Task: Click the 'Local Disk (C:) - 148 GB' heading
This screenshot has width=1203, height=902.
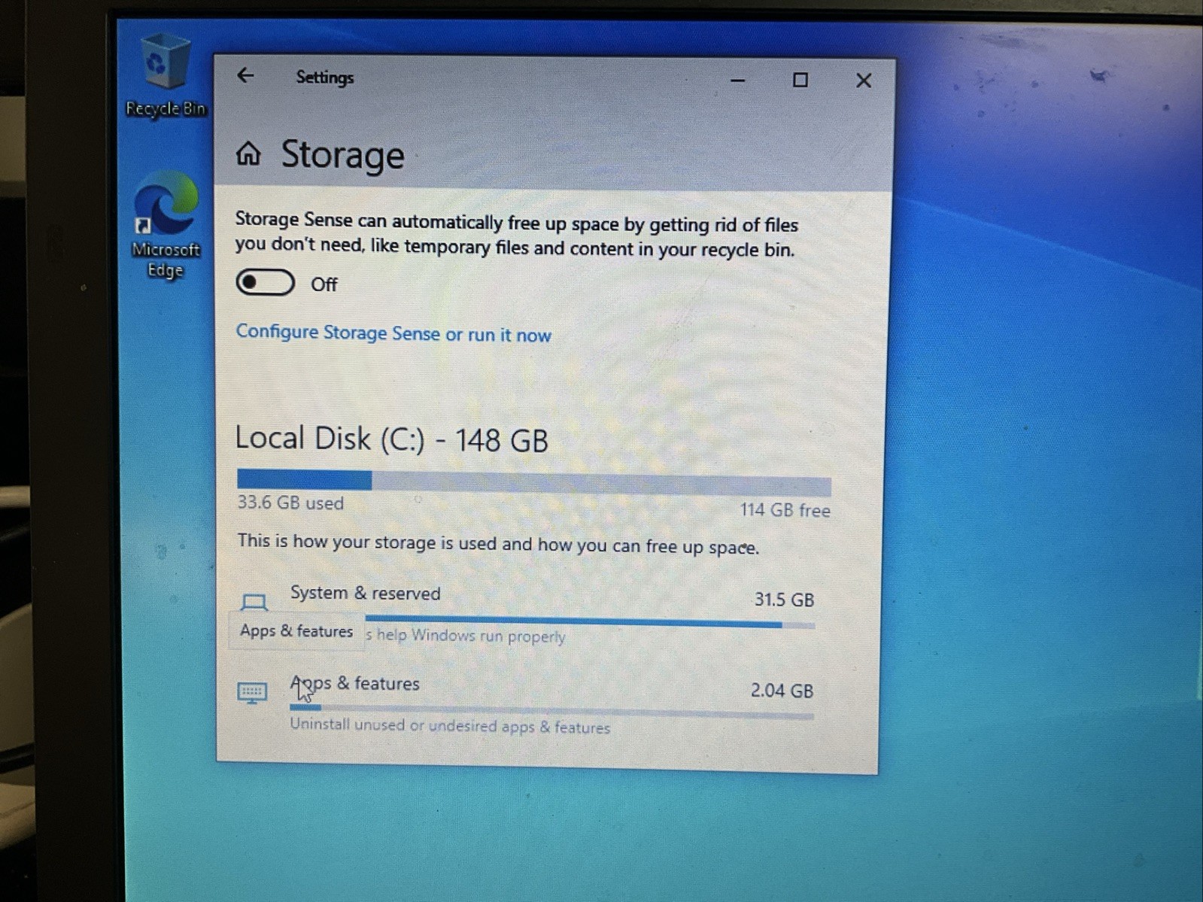Action: [391, 439]
